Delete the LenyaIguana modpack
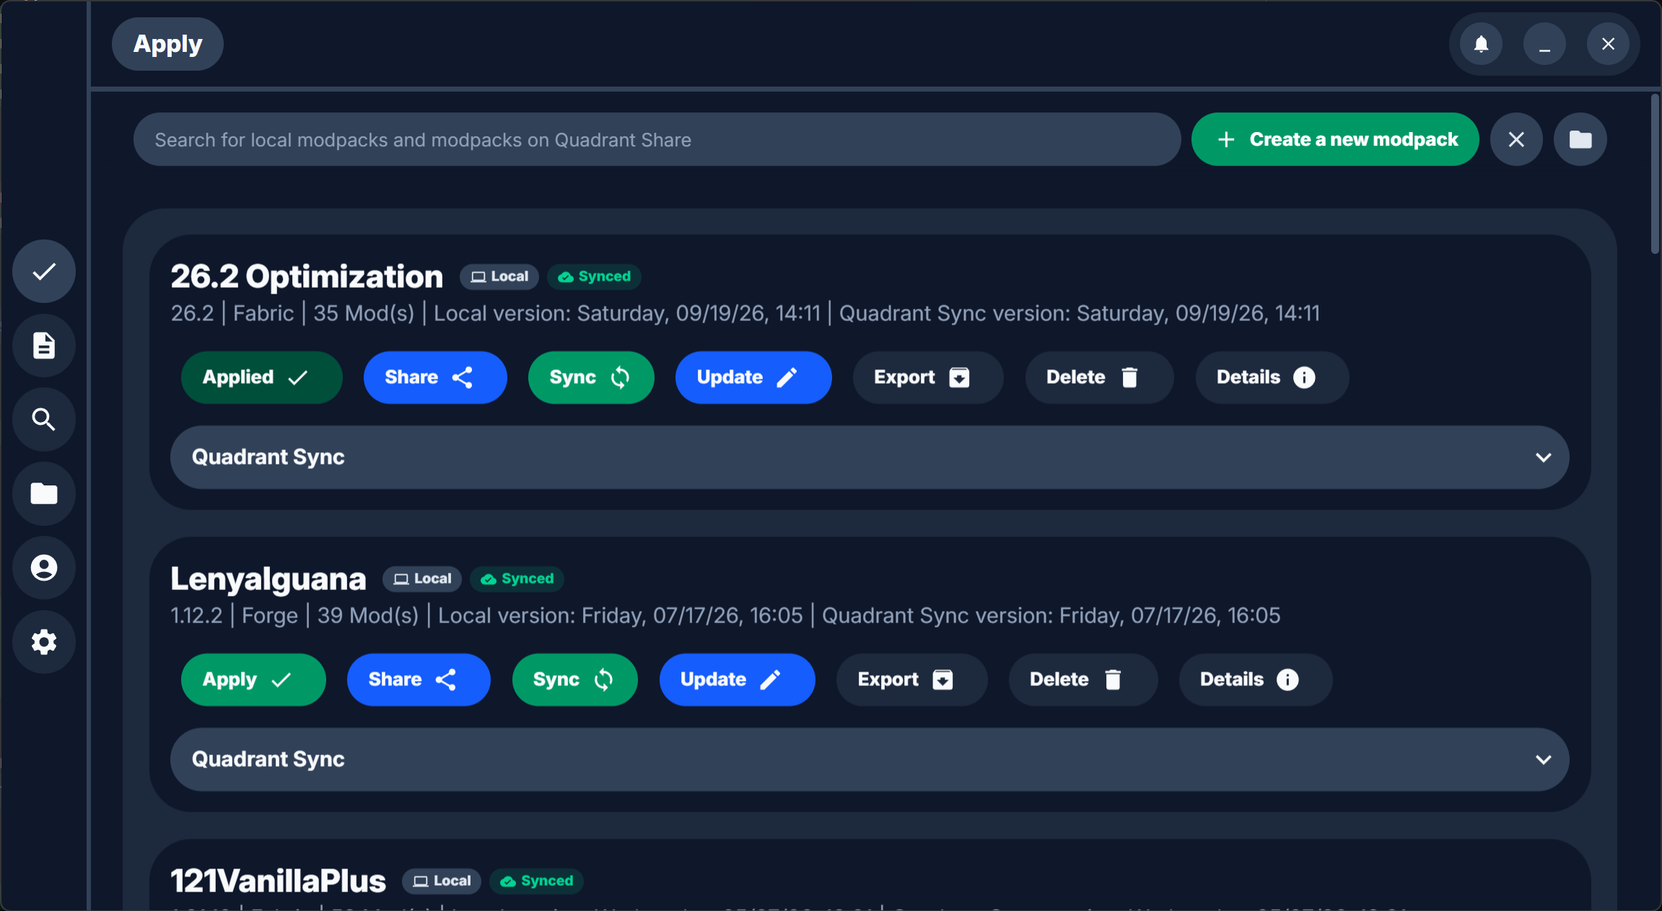The height and width of the screenshot is (911, 1662). 1083,679
